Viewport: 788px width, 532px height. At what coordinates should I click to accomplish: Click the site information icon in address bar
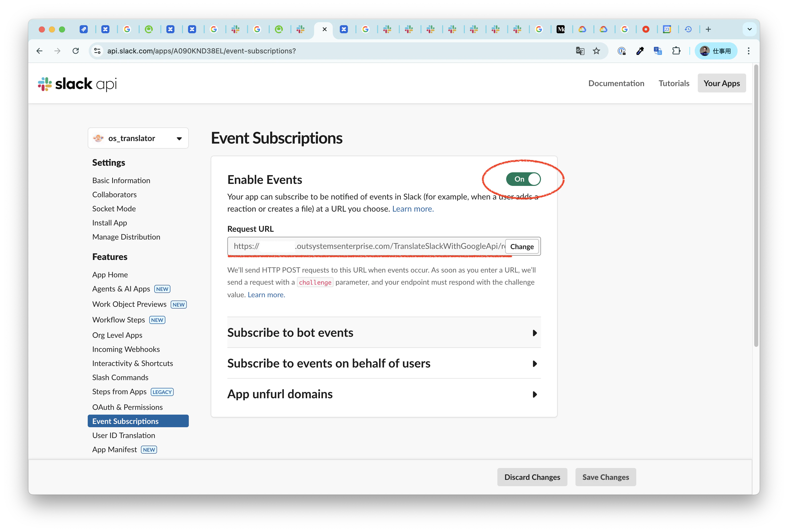click(98, 51)
